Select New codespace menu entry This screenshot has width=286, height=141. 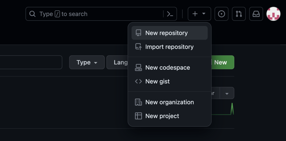pos(167,67)
